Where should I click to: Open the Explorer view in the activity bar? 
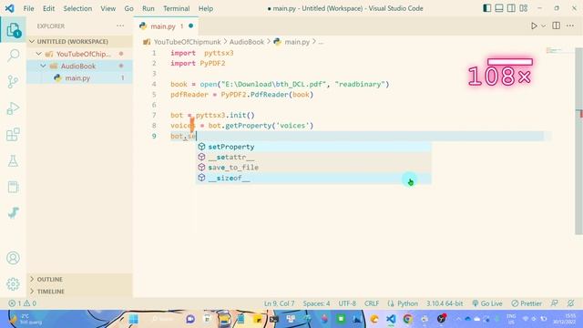[x=13, y=30]
